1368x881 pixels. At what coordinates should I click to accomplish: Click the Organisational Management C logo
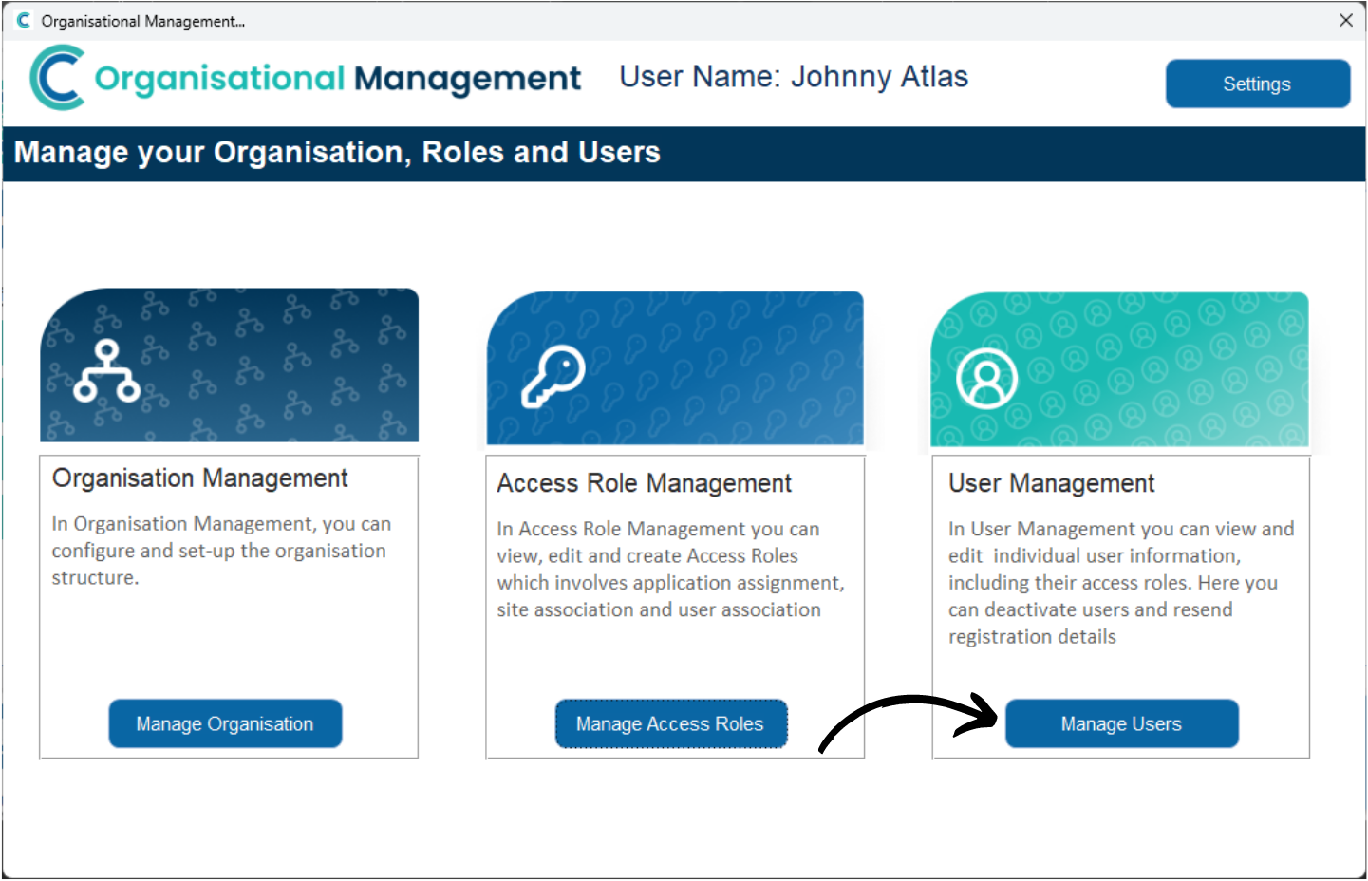[58, 78]
